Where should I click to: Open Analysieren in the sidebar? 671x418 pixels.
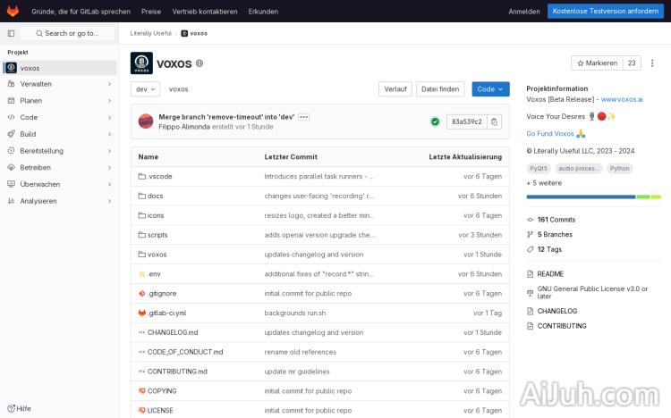coord(59,201)
